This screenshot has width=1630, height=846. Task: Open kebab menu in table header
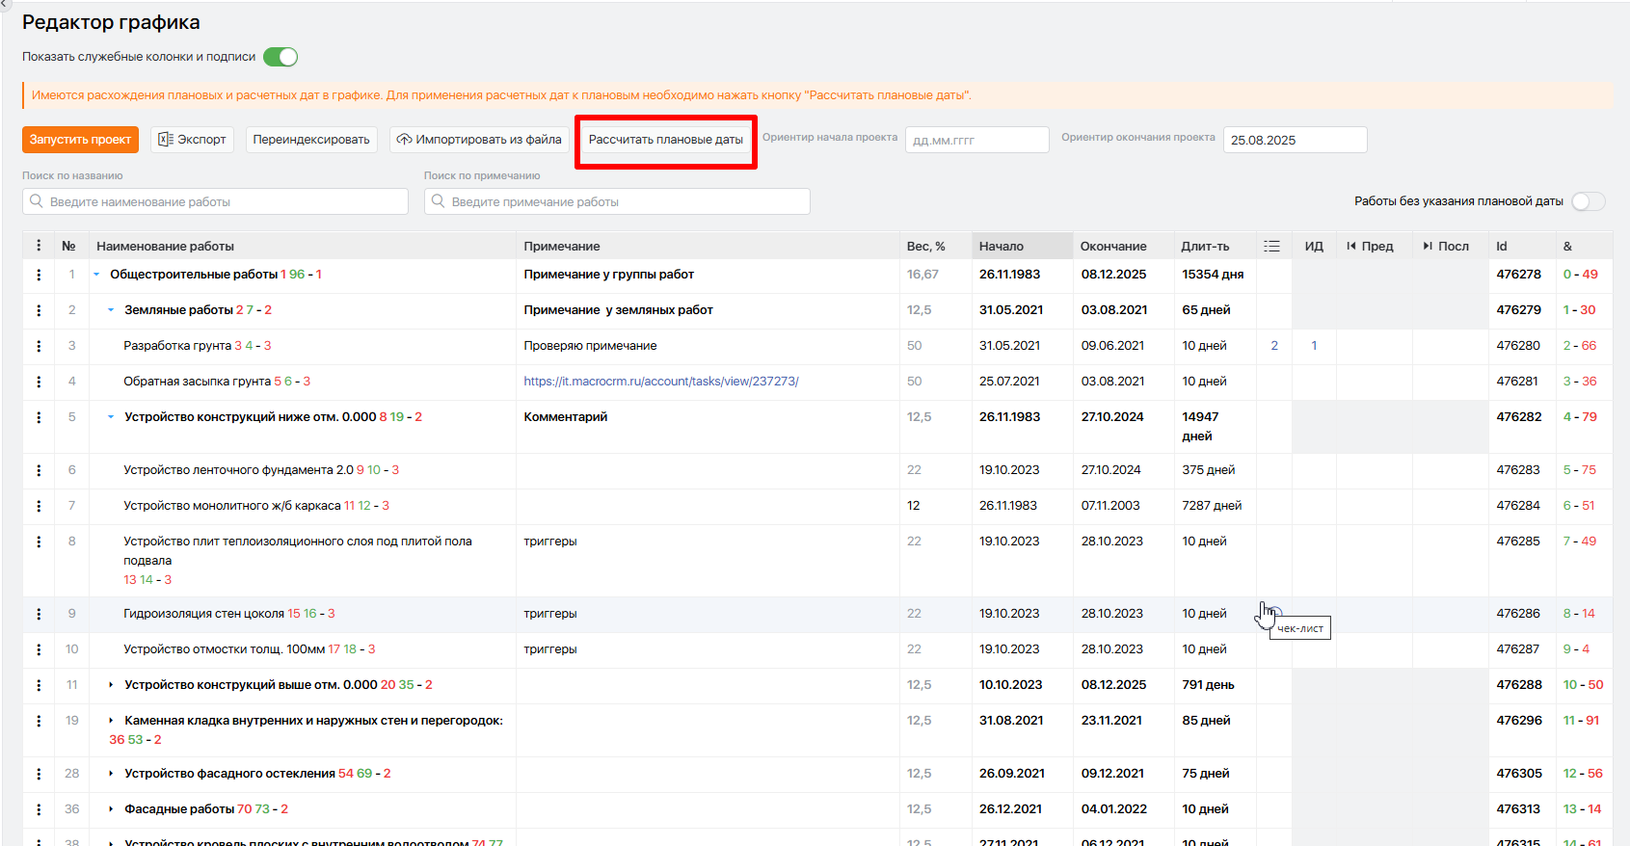click(39, 246)
